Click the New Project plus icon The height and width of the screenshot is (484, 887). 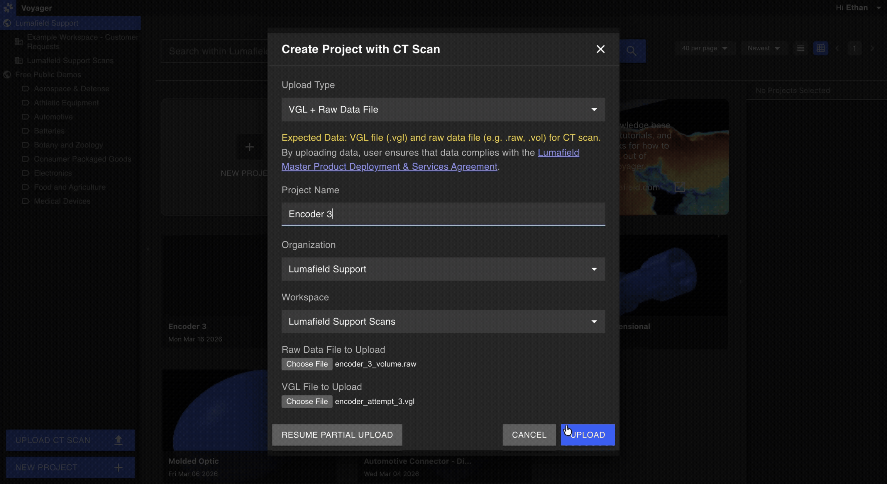click(x=119, y=468)
